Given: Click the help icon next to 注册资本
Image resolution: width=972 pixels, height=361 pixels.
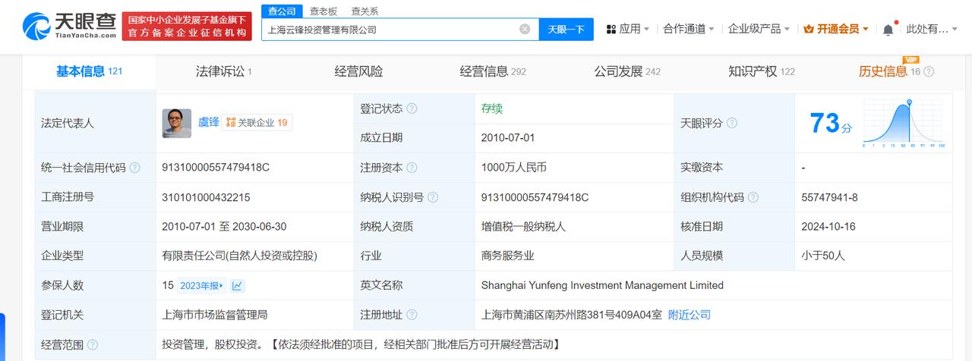Looking at the screenshot, I should 412,168.
